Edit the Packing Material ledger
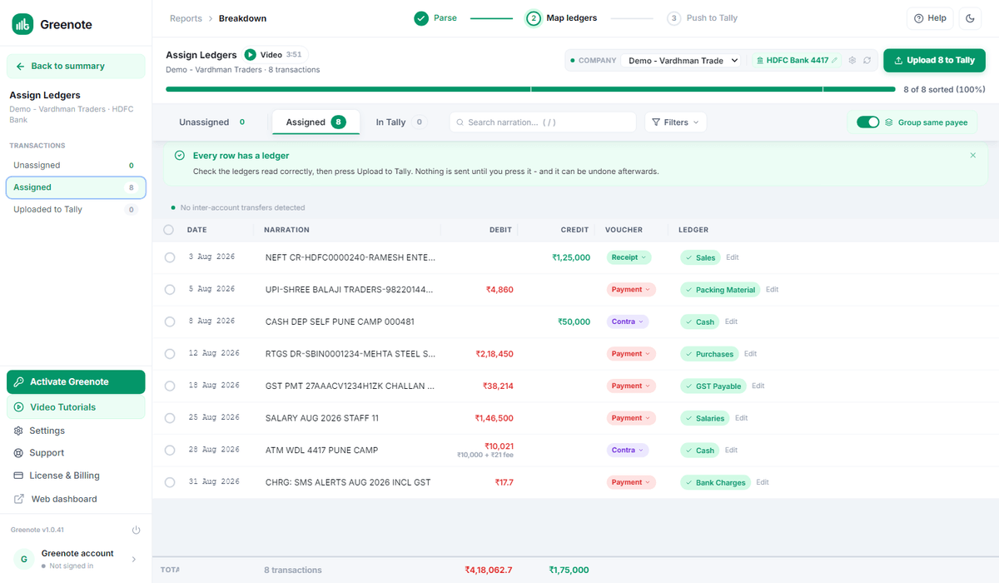Screen dimensions: 999x583 click(773, 290)
